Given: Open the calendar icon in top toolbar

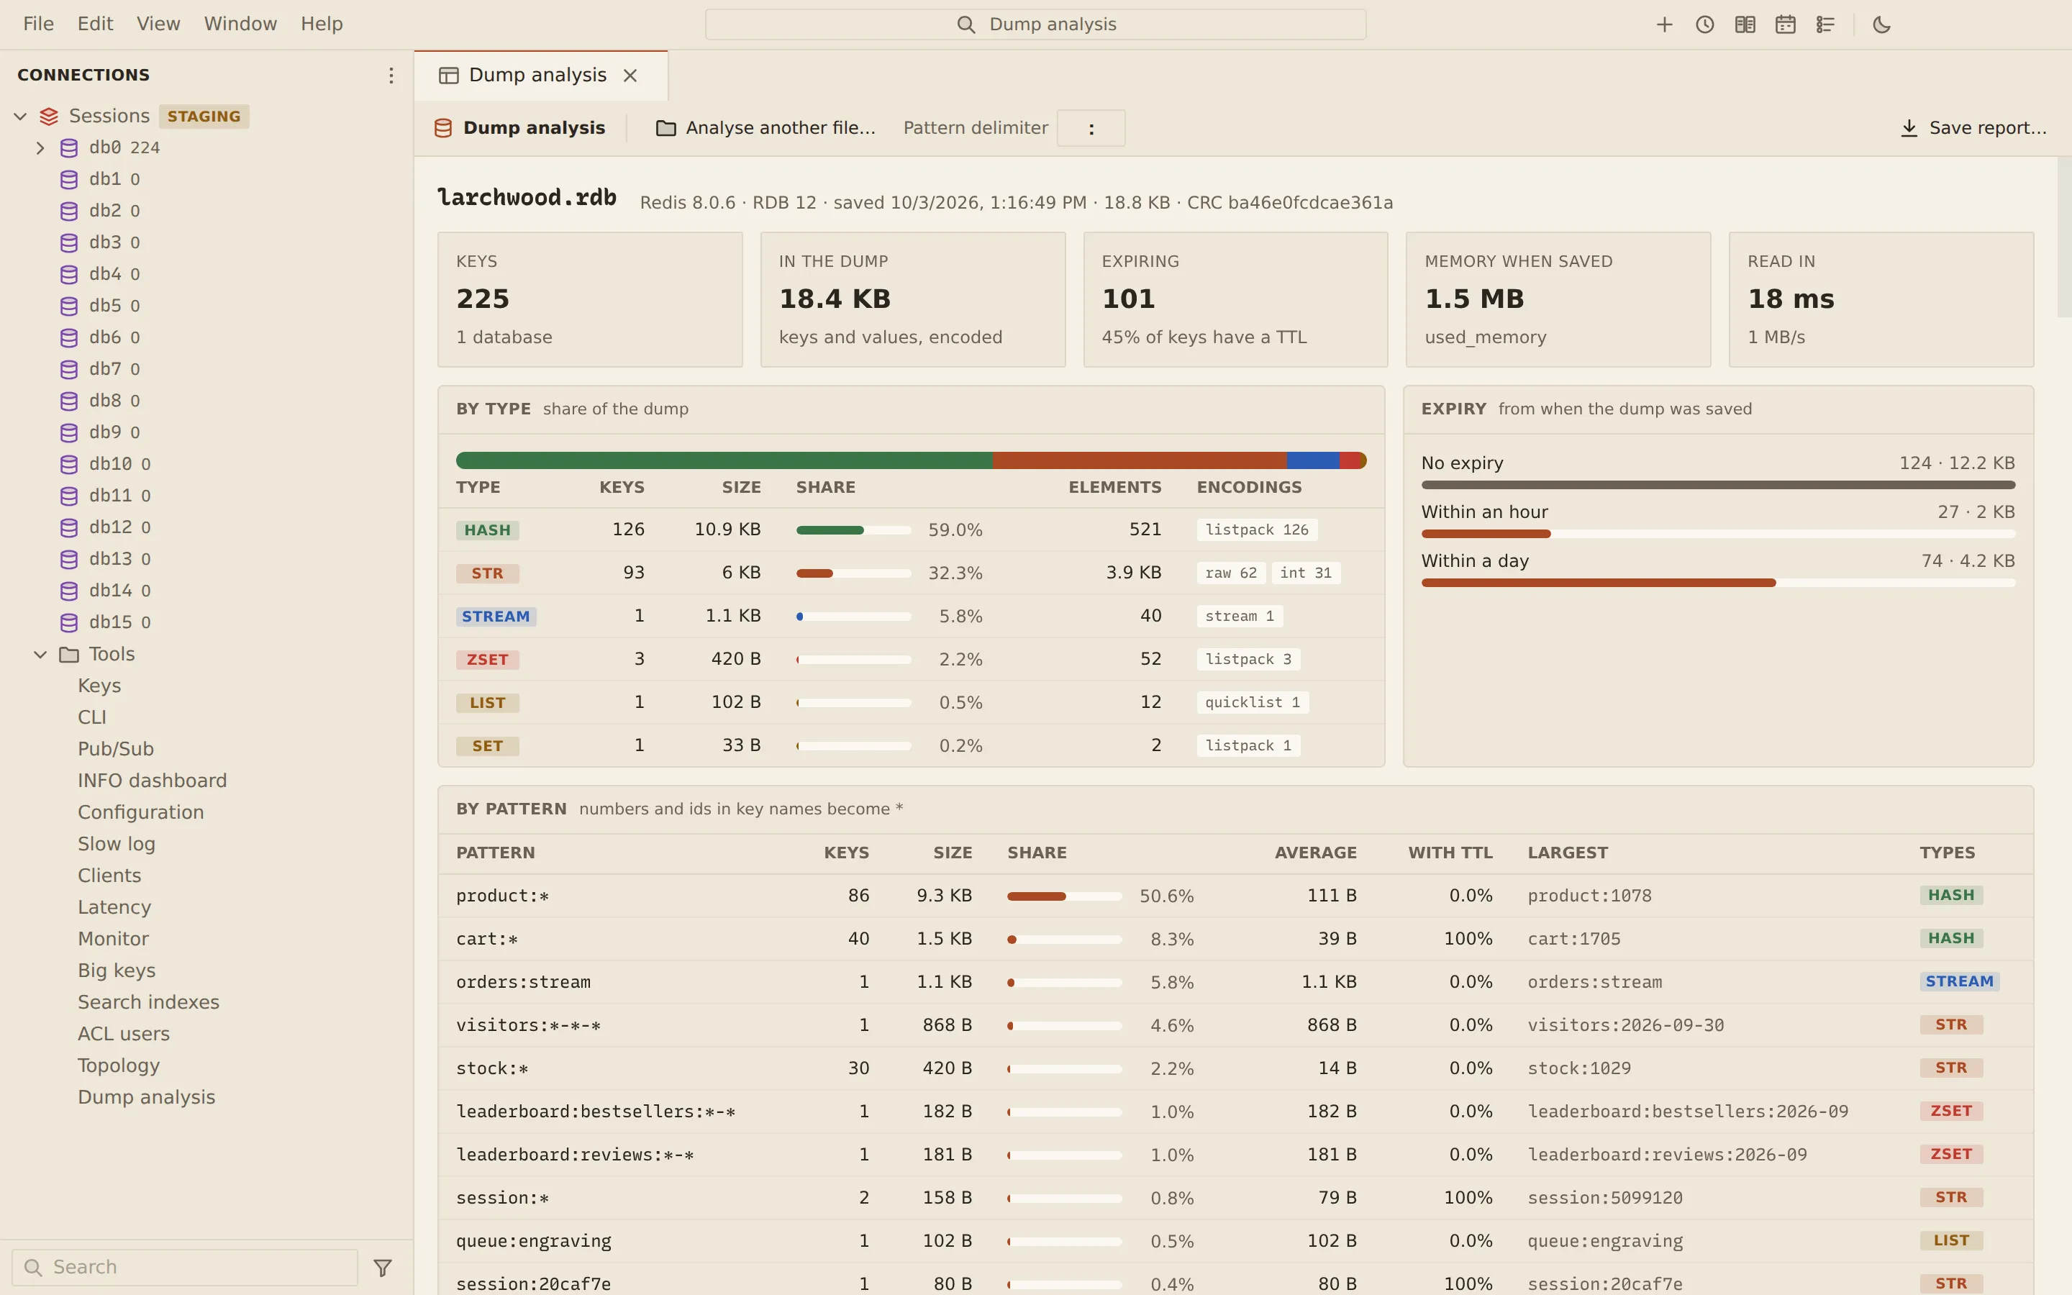Looking at the screenshot, I should pos(1784,24).
